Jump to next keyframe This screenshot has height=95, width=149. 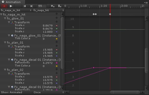[x=32, y=6]
